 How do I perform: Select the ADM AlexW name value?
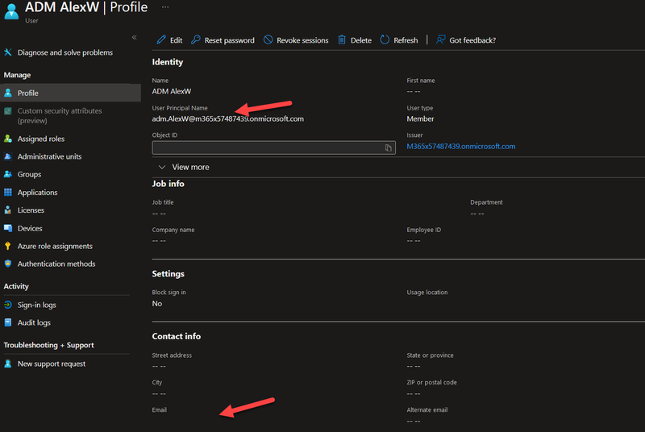tap(172, 91)
